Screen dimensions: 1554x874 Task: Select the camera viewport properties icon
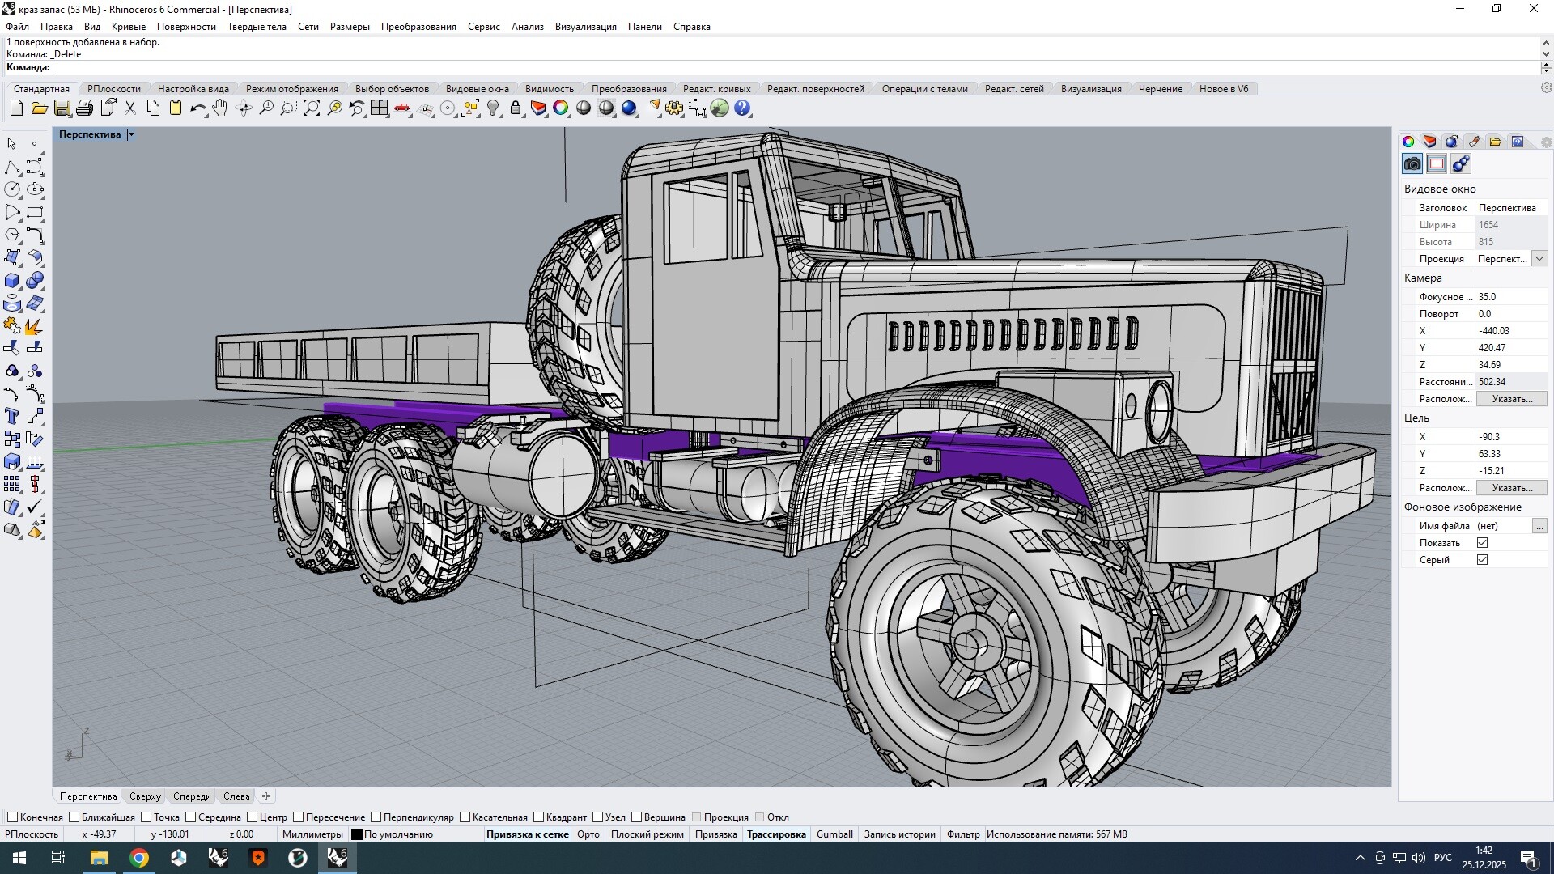pyautogui.click(x=1412, y=163)
